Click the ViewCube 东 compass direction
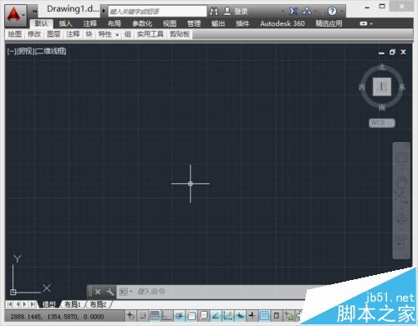Screen dimensions: 418x326 pyautogui.click(x=402, y=87)
